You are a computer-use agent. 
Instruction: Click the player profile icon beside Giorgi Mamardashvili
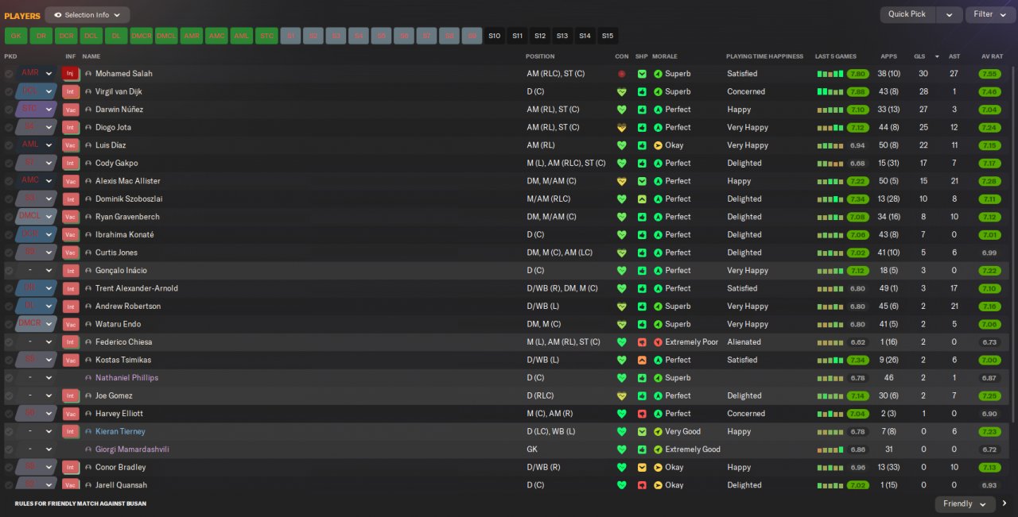(88, 449)
